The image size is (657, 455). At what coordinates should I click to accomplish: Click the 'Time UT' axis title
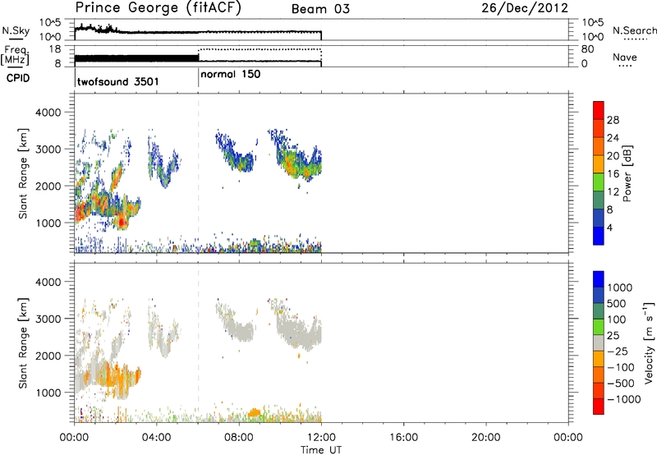pos(321,450)
